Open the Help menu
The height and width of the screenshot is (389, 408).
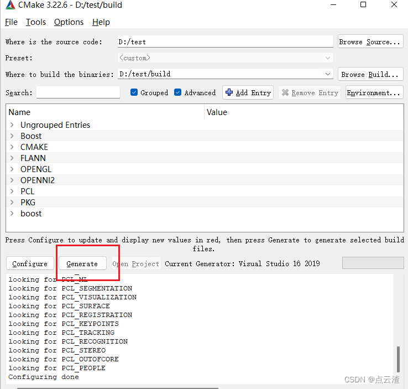[101, 22]
